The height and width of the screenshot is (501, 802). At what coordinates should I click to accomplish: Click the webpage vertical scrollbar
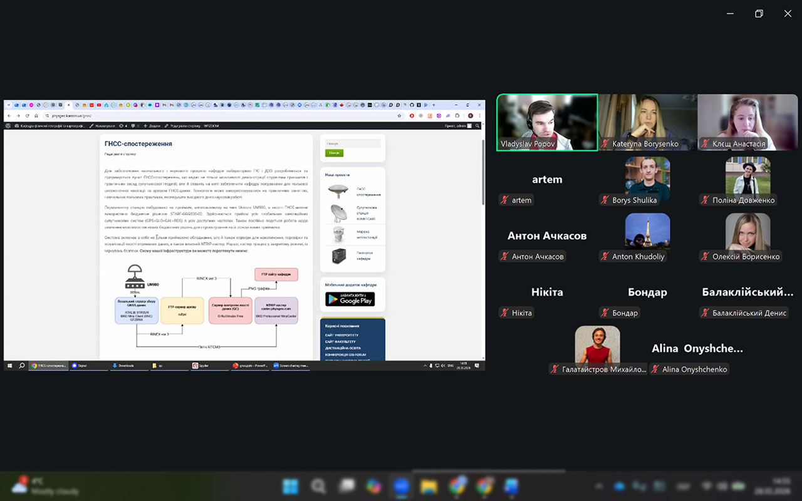click(482, 169)
